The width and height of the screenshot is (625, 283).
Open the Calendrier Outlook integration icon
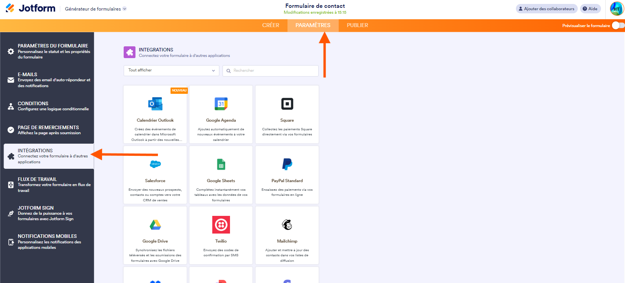(x=155, y=104)
